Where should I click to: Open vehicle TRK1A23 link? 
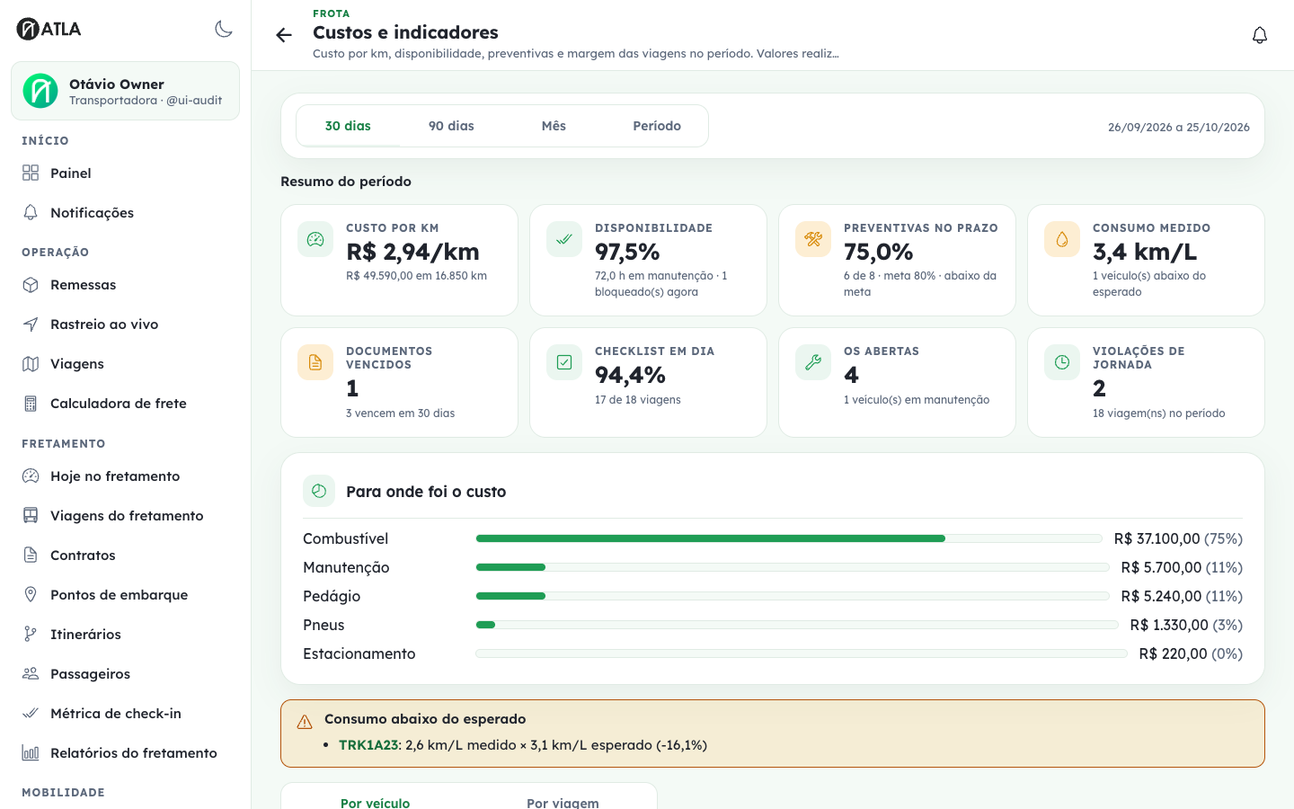368,745
